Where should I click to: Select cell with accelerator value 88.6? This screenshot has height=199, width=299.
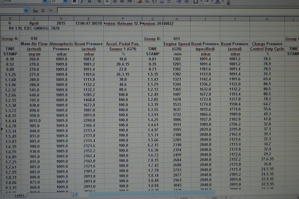pyautogui.click(x=122, y=89)
